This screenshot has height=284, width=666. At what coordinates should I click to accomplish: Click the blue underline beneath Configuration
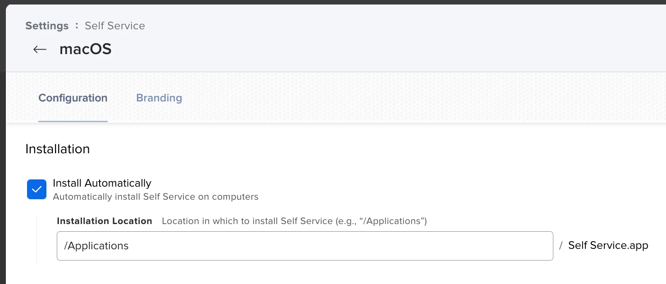73,121
